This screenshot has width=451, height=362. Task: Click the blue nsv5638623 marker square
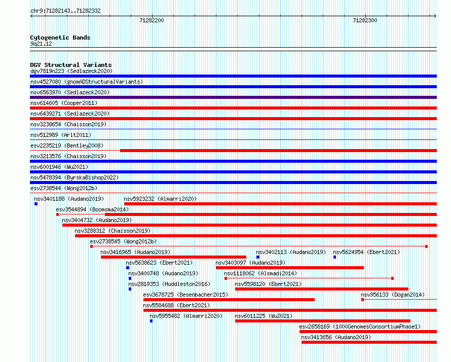pyautogui.click(x=128, y=268)
